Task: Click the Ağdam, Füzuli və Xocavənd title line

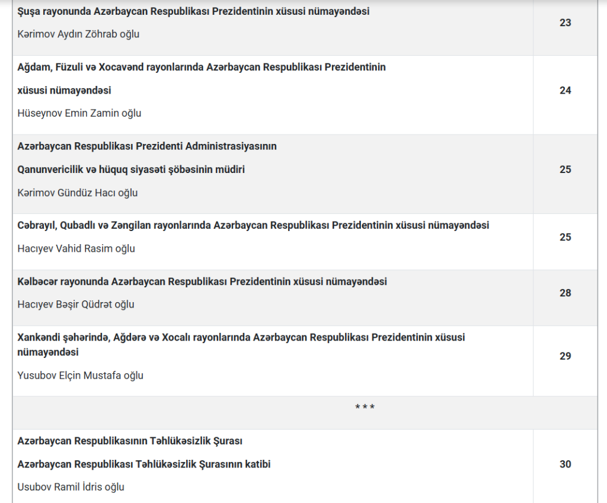Action: point(202,67)
